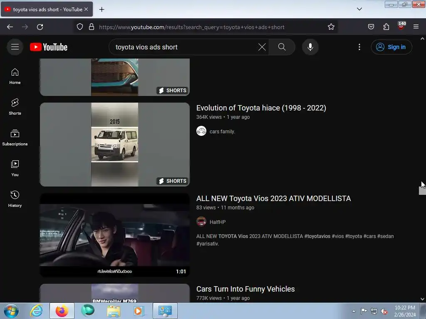Launch Internet Explorer from taskbar
Screen dimensions: 426x319
[36, 311]
